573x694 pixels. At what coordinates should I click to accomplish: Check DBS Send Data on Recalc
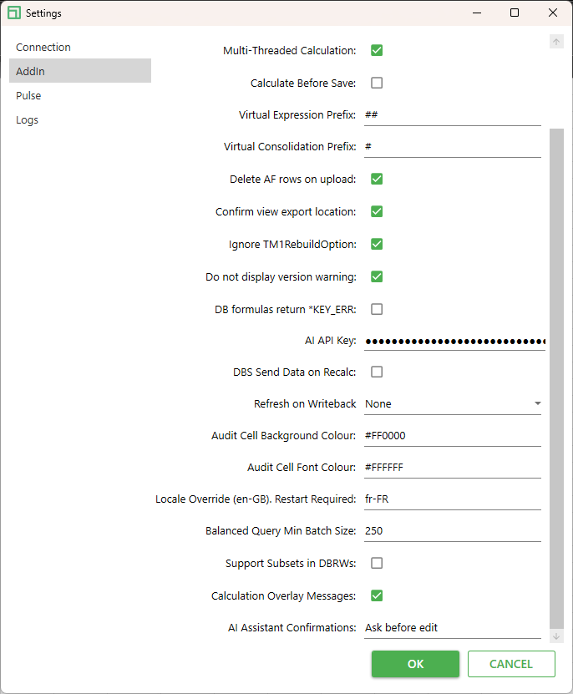[x=377, y=372]
